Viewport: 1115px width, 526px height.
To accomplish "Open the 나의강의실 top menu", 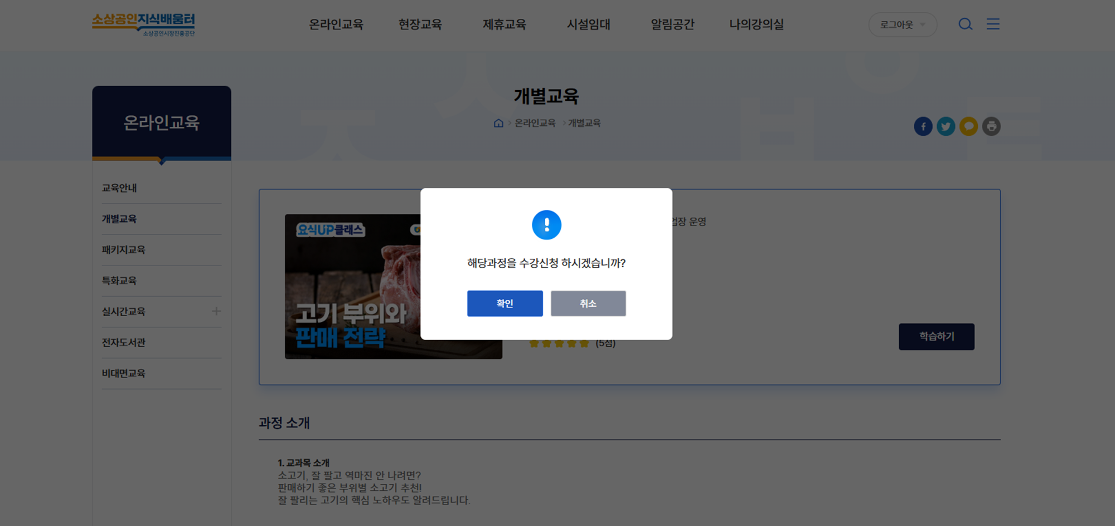I will 757,24.
